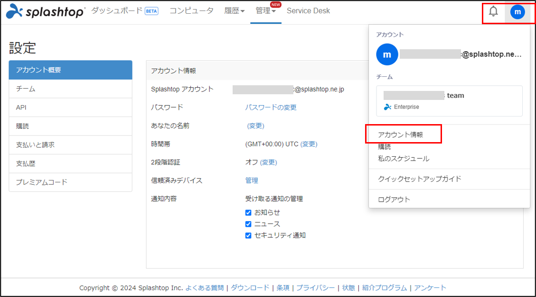Open プライバシー footer link

(316, 288)
